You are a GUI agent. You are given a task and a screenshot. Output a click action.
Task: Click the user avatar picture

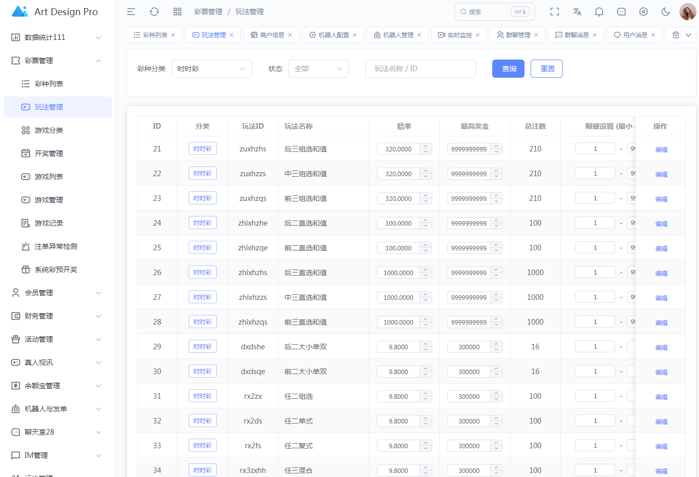(x=687, y=12)
